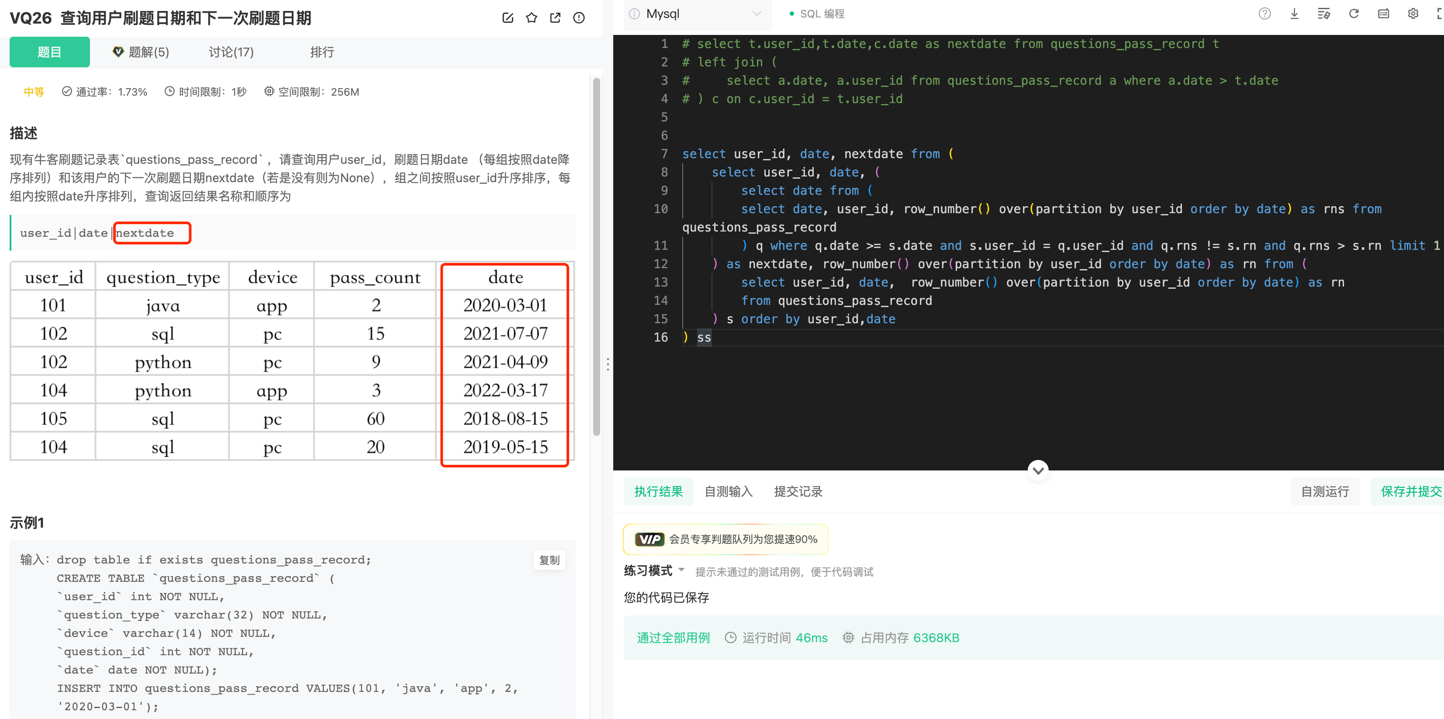Image resolution: width=1444 pixels, height=719 pixels.
Task: Click the 复制 copy button in example
Action: (549, 560)
